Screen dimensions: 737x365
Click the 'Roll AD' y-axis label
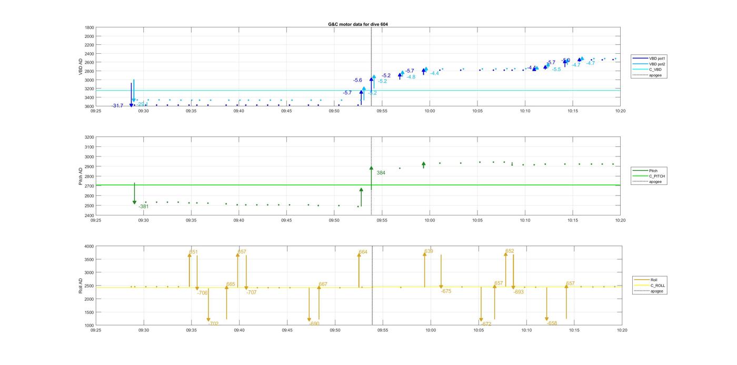click(x=81, y=285)
